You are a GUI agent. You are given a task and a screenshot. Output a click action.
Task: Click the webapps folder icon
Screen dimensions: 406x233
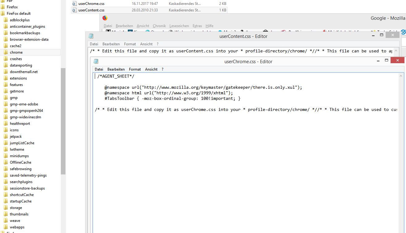(x=6, y=227)
